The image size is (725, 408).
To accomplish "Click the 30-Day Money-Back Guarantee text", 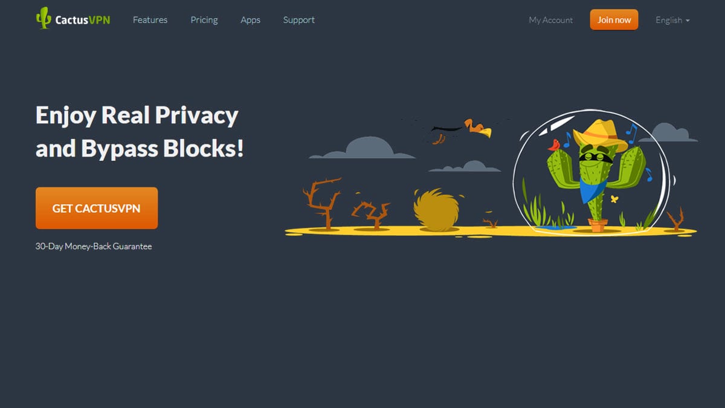I will (x=94, y=246).
